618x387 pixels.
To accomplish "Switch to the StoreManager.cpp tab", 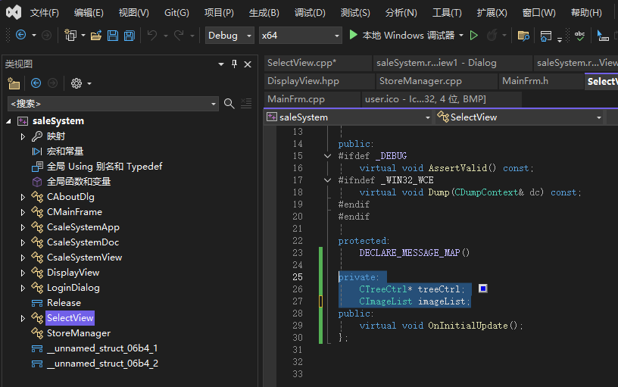I will click(420, 81).
